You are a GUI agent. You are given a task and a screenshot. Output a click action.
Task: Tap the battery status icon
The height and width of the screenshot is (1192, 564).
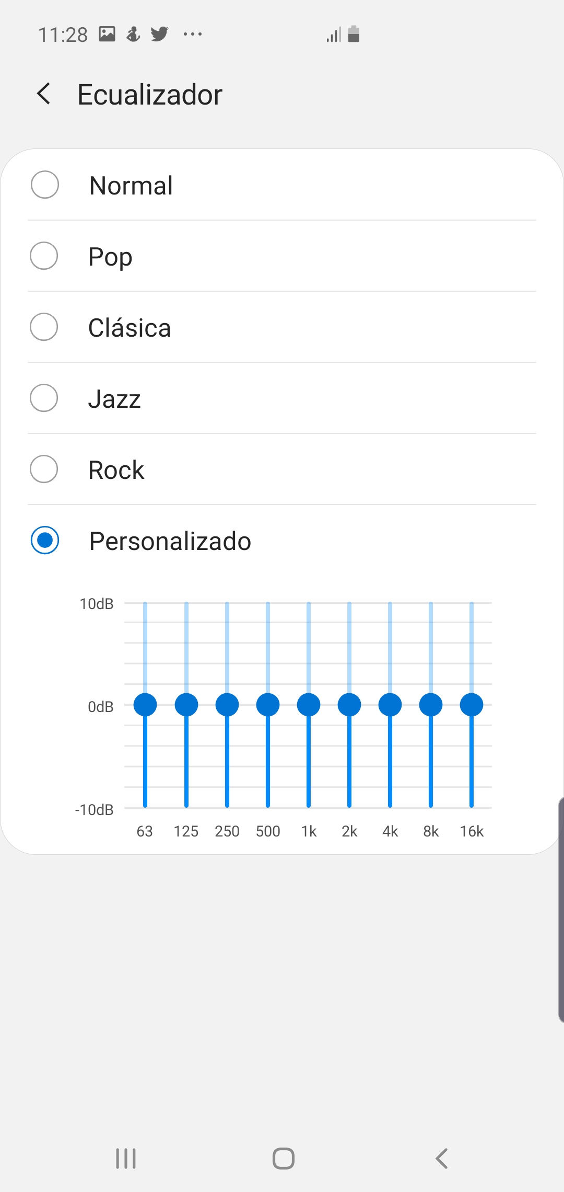tap(354, 34)
